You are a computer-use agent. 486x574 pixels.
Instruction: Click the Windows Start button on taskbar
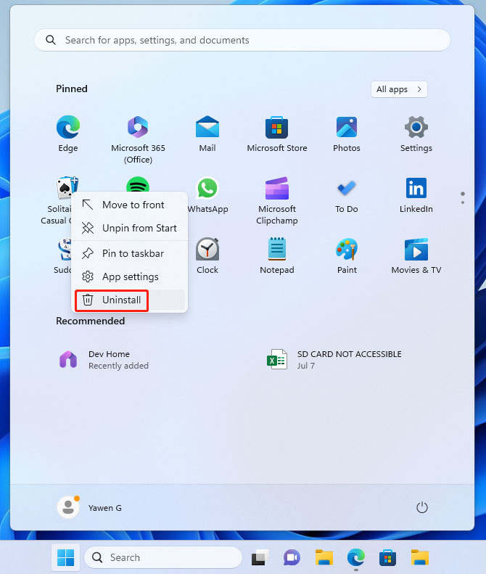pyautogui.click(x=66, y=557)
